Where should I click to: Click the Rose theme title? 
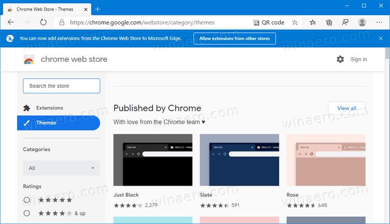coord(292,195)
